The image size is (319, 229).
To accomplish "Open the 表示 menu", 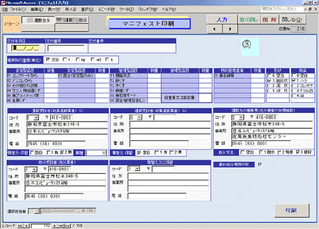I will (x=54, y=10).
